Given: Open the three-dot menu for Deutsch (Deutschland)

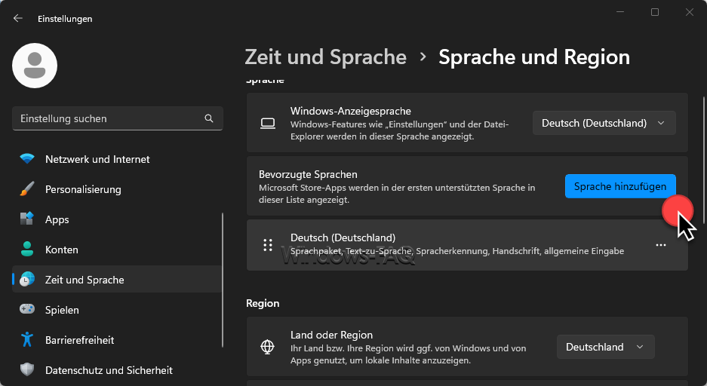Looking at the screenshot, I should pyautogui.click(x=661, y=245).
